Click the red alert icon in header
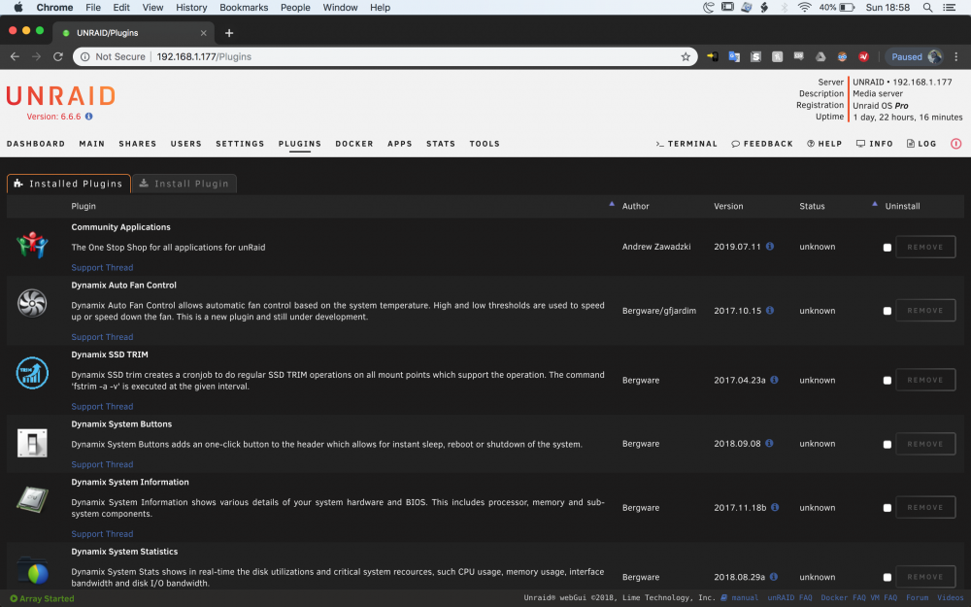The height and width of the screenshot is (607, 971). [x=956, y=144]
